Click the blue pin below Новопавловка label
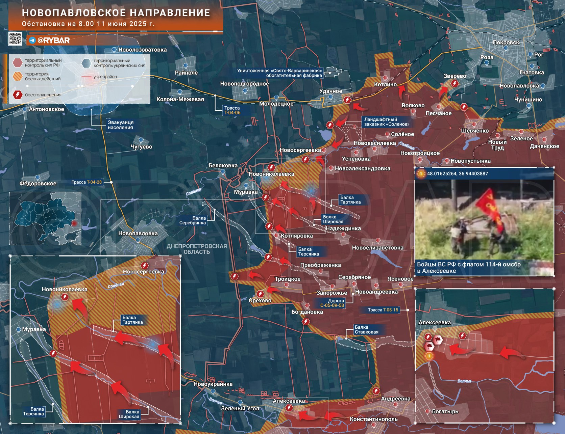Screen dimensions: 565x434 point(138,240)
